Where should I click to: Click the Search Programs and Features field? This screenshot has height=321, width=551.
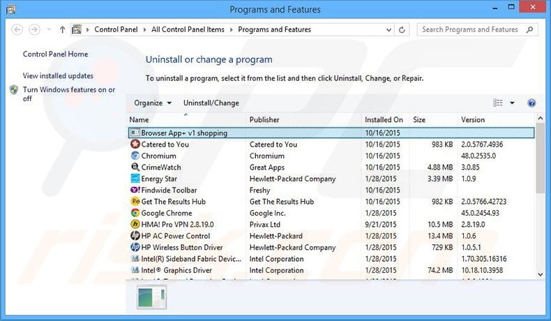[477, 29]
